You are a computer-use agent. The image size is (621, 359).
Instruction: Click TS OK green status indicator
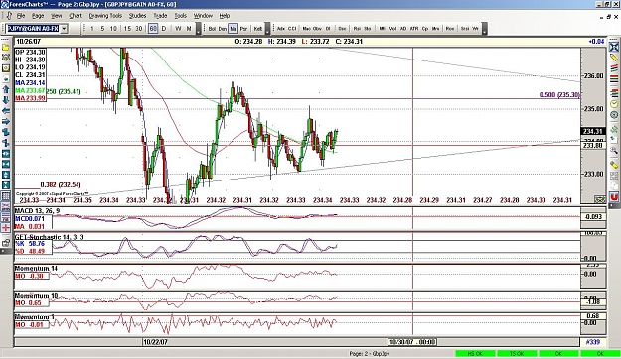coord(517,353)
